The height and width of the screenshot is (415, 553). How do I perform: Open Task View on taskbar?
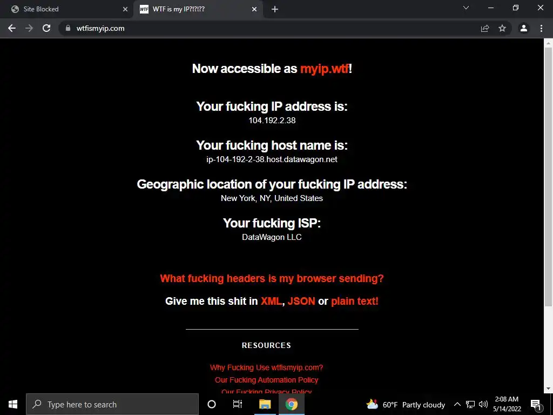pyautogui.click(x=238, y=404)
